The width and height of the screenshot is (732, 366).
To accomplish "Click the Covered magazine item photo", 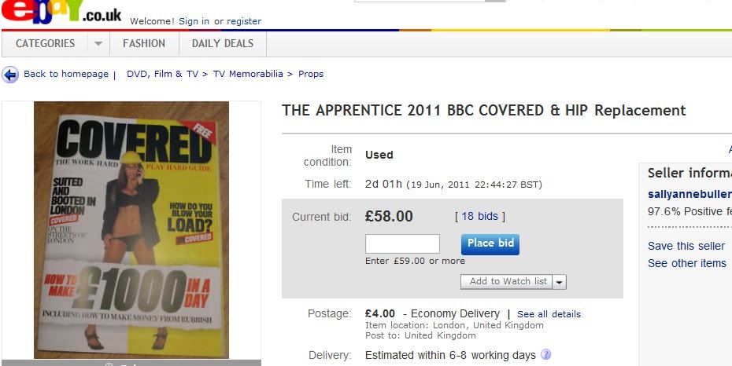I will 131,230.
